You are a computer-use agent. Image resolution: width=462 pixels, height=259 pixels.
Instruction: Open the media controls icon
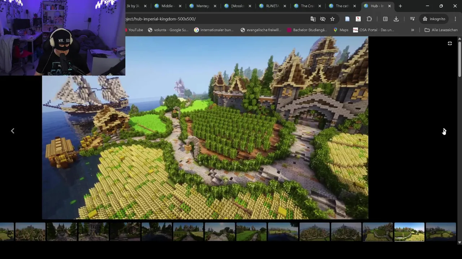click(x=412, y=19)
